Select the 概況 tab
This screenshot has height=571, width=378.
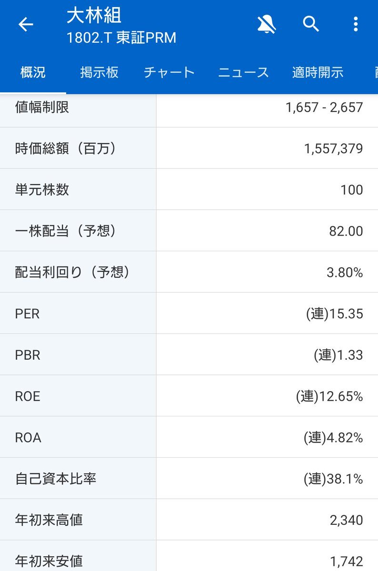pyautogui.click(x=33, y=72)
